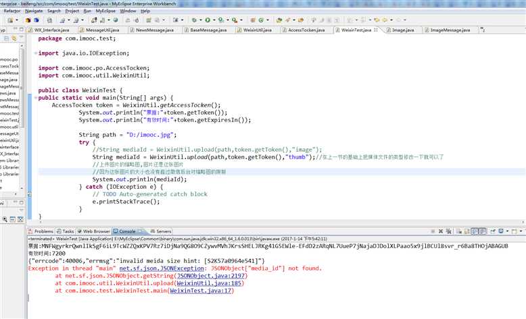526x319 pixels.
Task: Switch to AccessTocken.java editor tab
Action: [304, 30]
